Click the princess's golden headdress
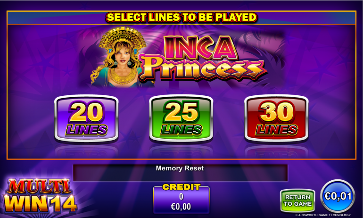 (x=123, y=37)
